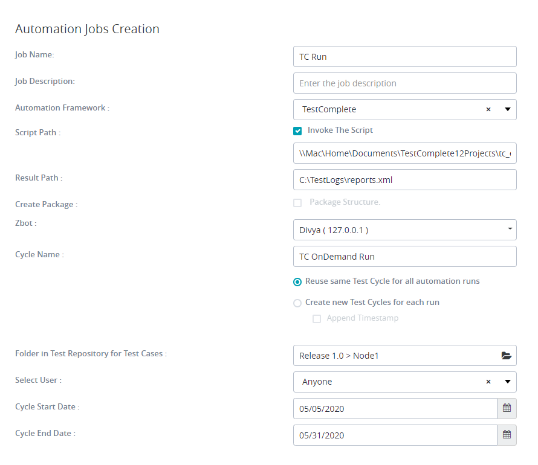538x465 pixels.
Task: Edit the Result Path field
Action: [x=404, y=180]
